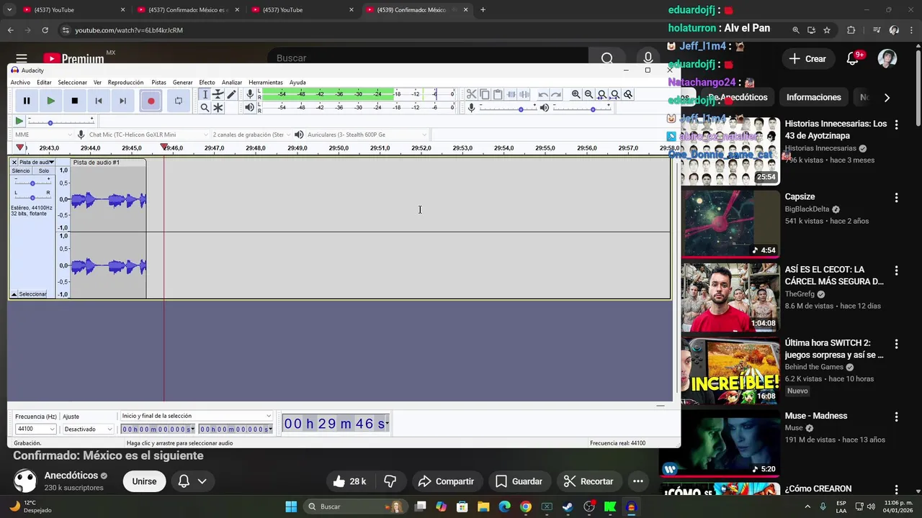The width and height of the screenshot is (922, 518).
Task: Silence the audio selection
Action: click(x=524, y=94)
